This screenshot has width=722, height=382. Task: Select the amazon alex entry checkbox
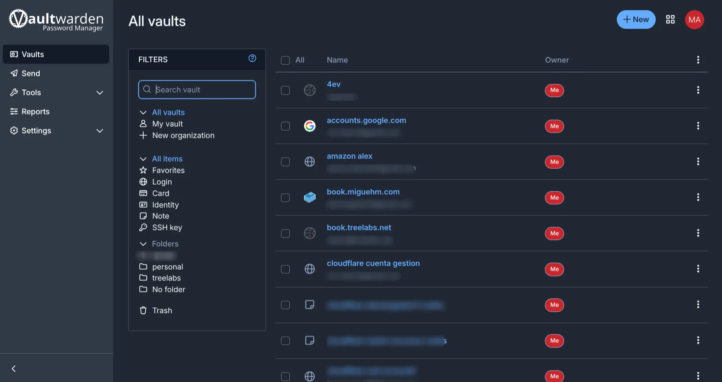(285, 162)
